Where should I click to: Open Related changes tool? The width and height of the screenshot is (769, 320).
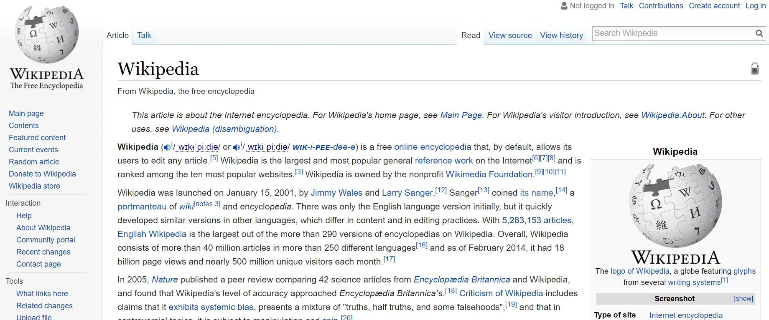44,306
